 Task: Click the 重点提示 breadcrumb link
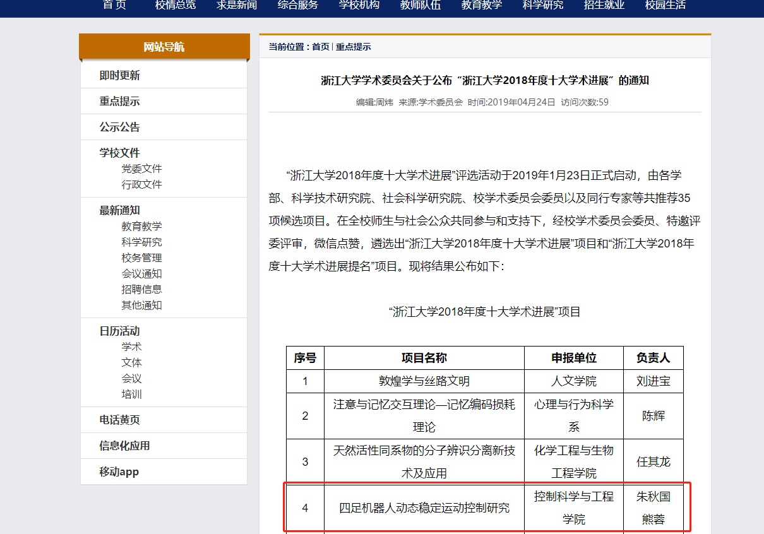354,47
